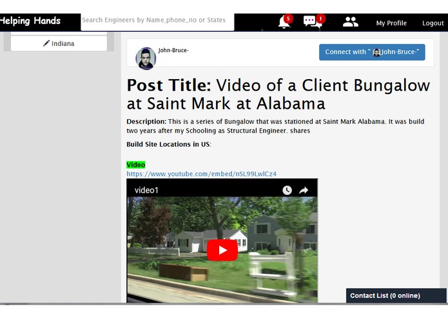Click the video share arrow icon
This screenshot has height=318, width=448.
tap(304, 191)
